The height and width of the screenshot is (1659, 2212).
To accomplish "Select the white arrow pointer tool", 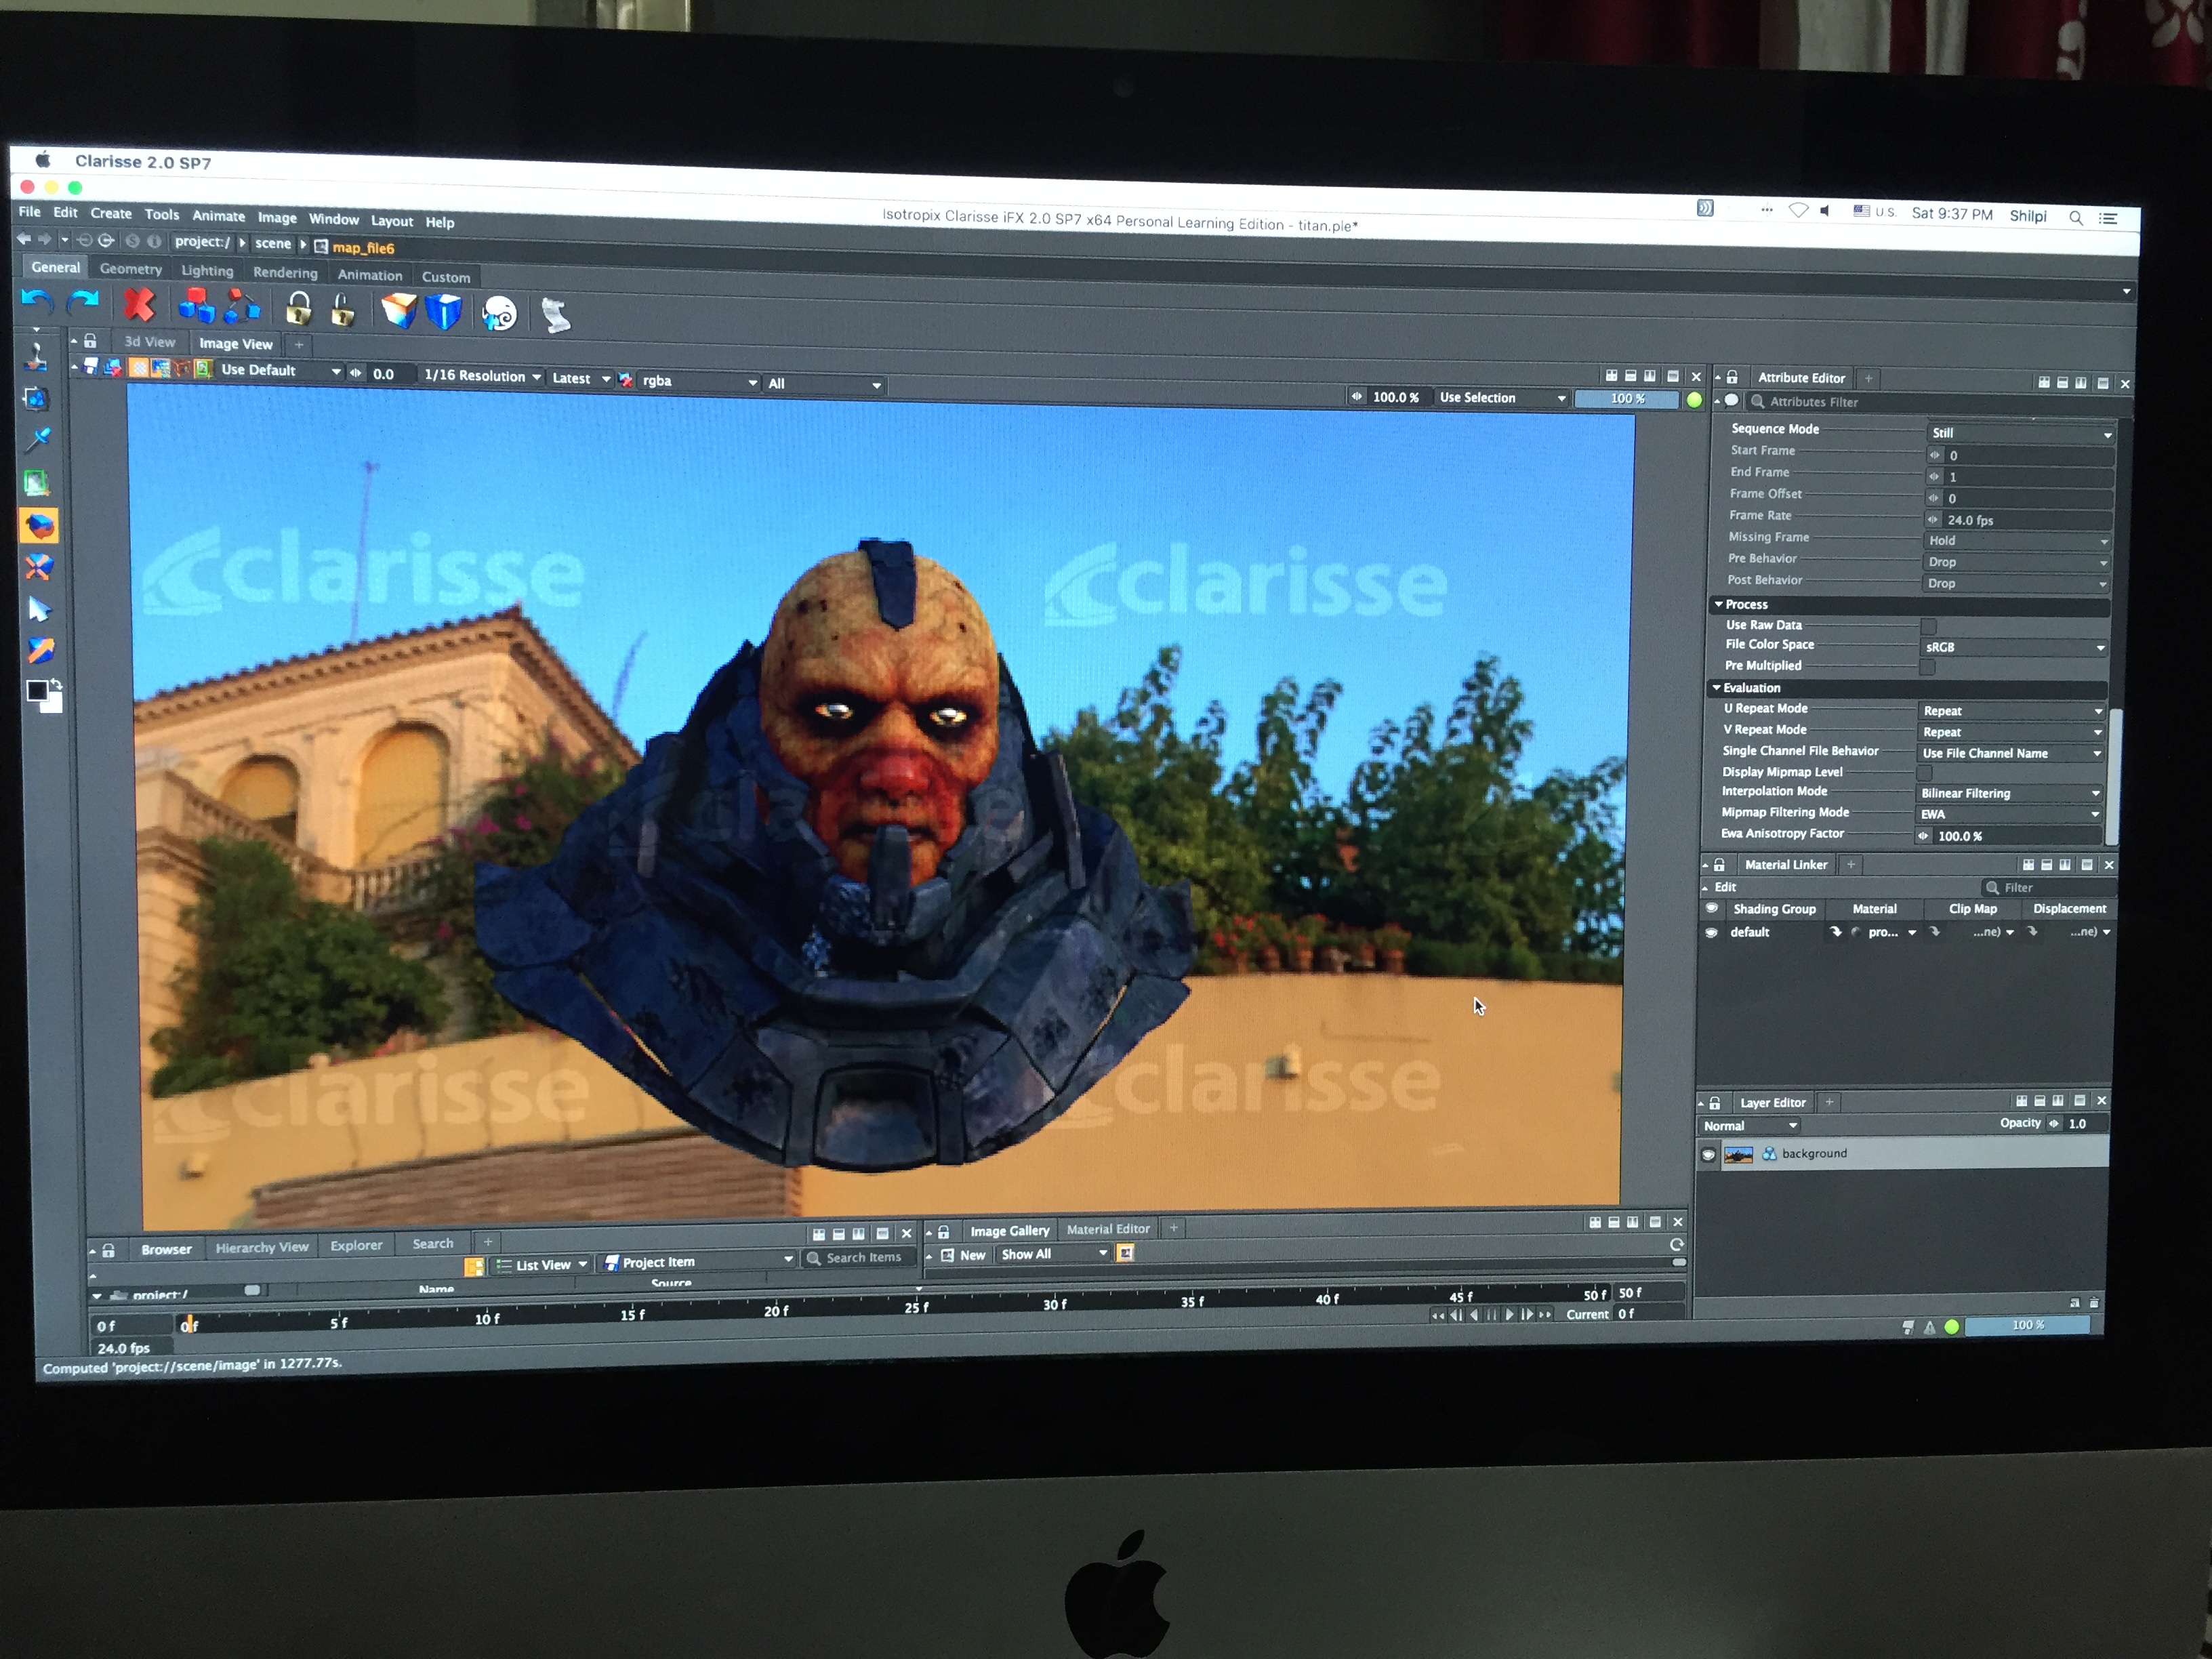I will point(39,609).
